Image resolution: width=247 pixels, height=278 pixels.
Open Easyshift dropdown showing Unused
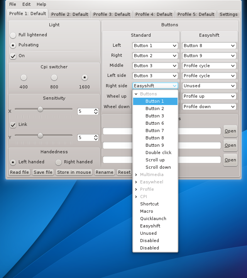[x=209, y=86]
